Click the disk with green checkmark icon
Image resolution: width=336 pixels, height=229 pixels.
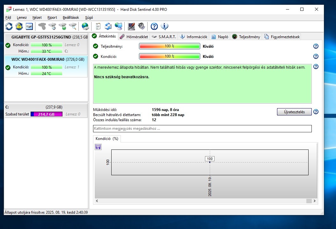(x=62, y=26)
